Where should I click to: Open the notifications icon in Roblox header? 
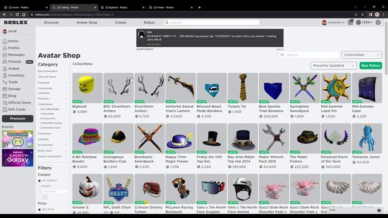point(350,22)
